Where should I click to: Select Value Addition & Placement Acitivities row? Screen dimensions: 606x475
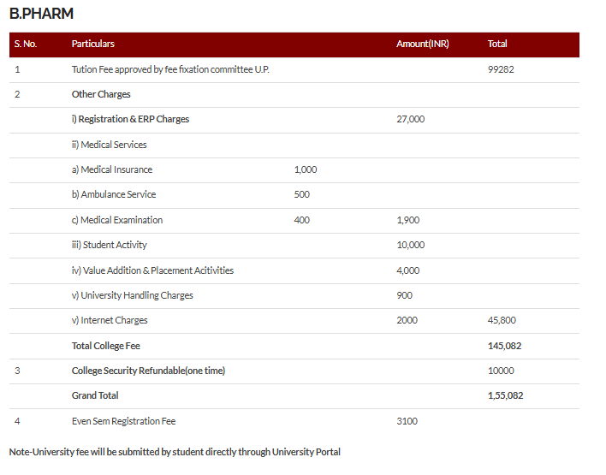point(294,270)
